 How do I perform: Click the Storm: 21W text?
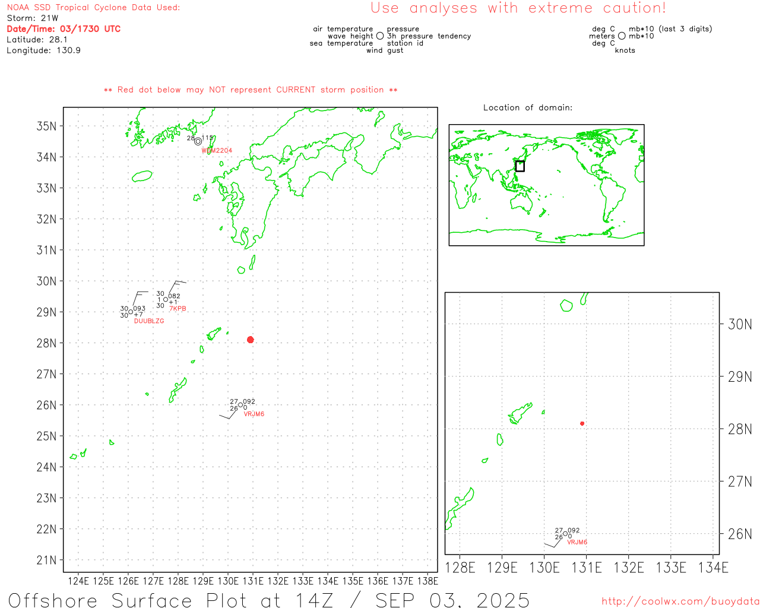(x=33, y=18)
